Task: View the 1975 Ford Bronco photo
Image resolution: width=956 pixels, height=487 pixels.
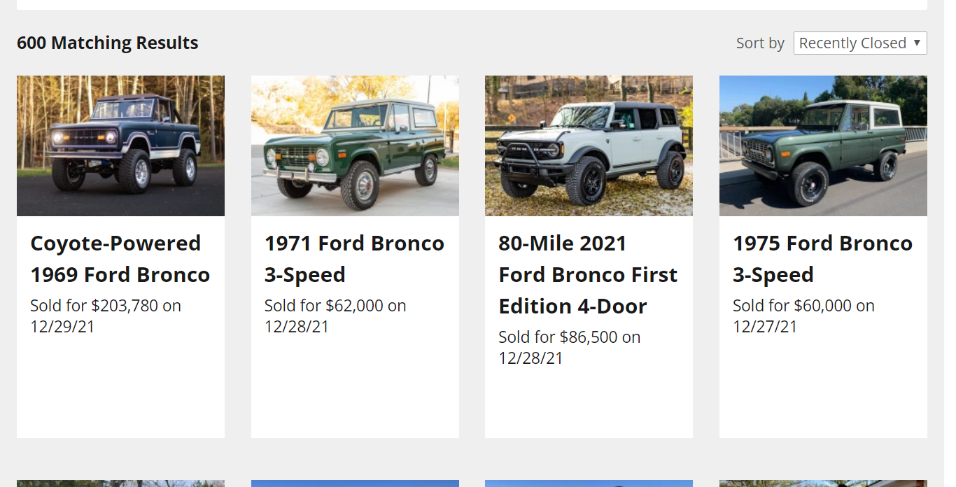Action: [x=823, y=146]
